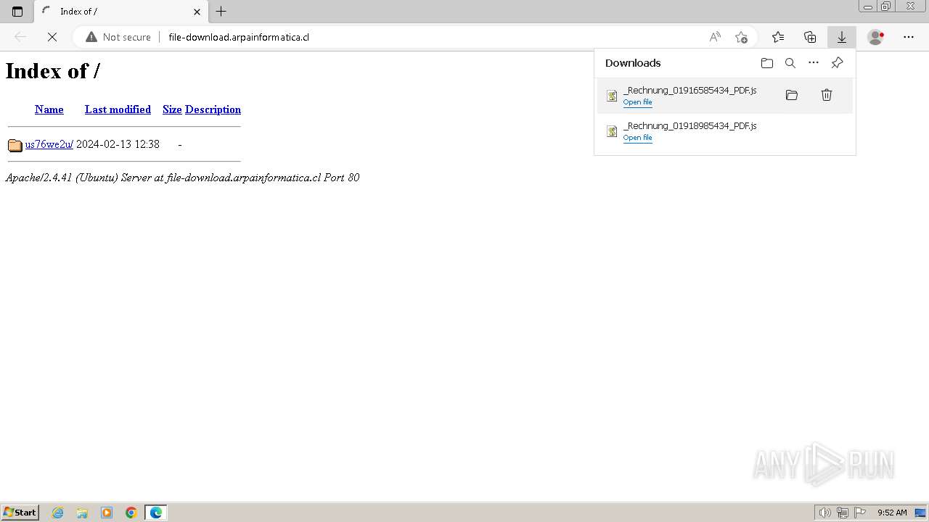The image size is (929, 522).
Task: Open volume control in system tray
Action: (825, 513)
